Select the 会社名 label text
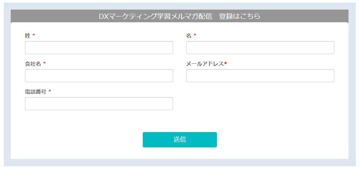 coord(33,64)
